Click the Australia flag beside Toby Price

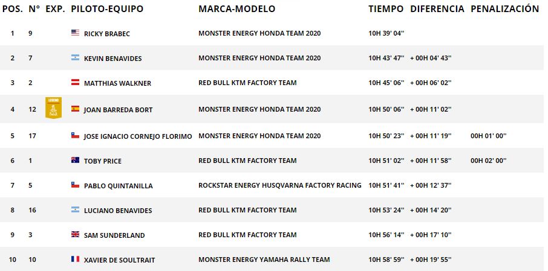[75, 161]
